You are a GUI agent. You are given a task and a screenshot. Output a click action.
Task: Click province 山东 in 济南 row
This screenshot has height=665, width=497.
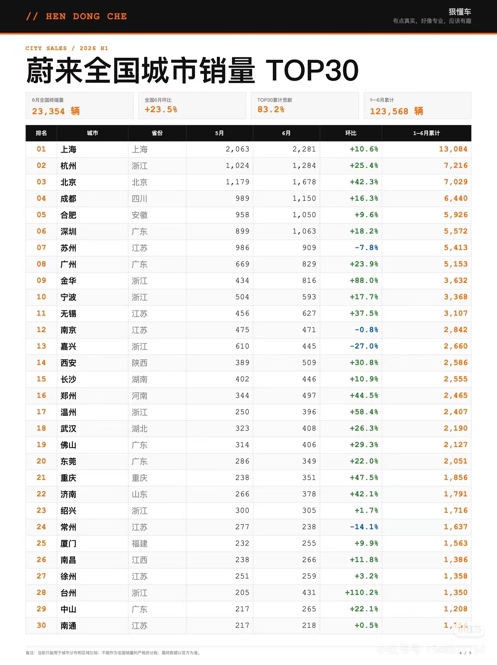[x=139, y=494]
